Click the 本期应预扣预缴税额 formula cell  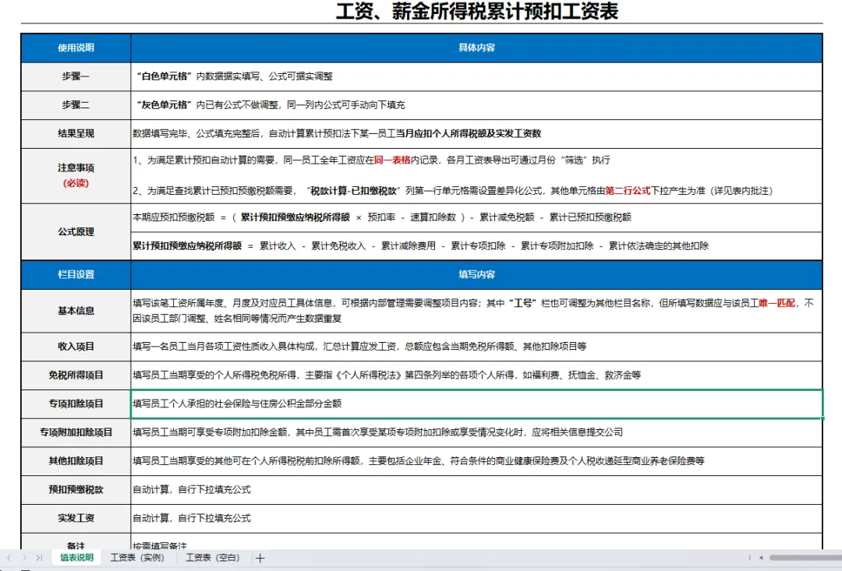(476, 217)
